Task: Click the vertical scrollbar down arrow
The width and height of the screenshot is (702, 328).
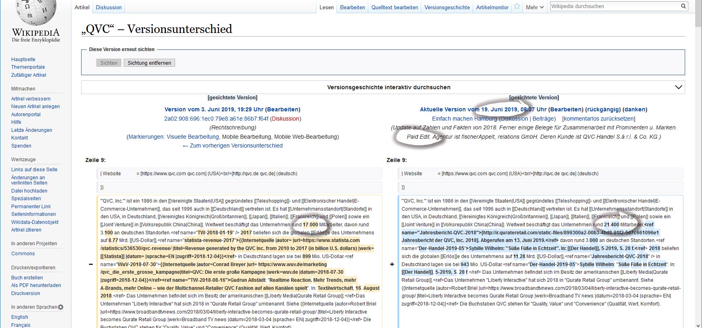Action: coord(698,325)
